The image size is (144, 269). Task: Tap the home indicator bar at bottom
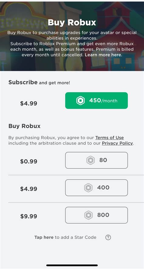pos(72,265)
